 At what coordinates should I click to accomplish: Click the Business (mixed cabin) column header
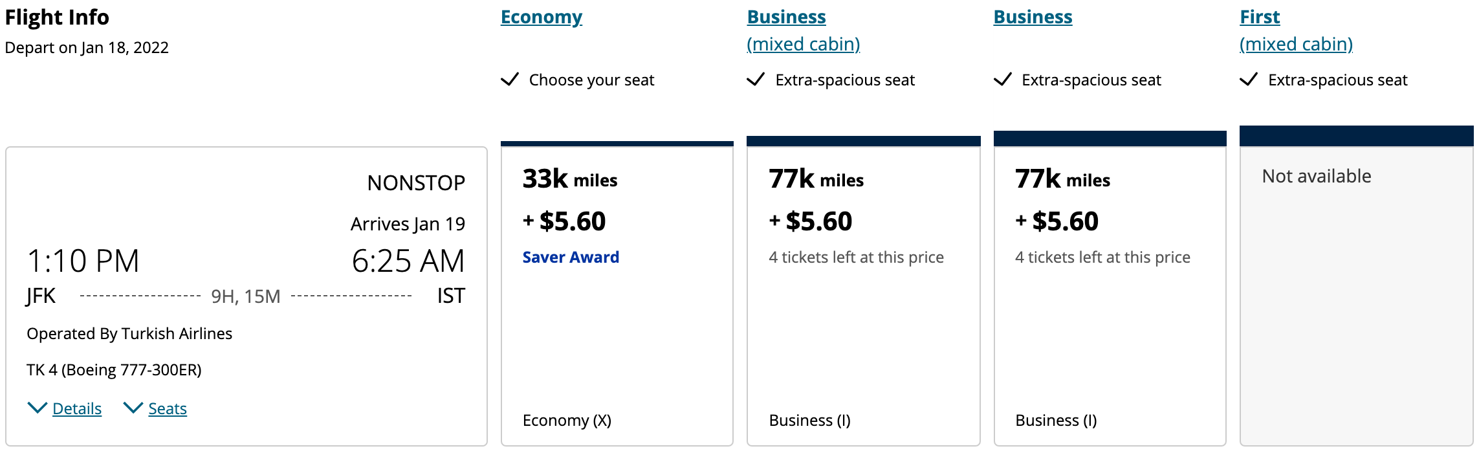(x=803, y=30)
